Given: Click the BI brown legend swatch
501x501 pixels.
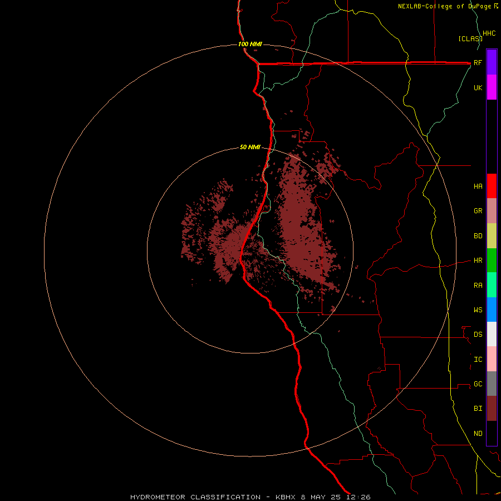Looking at the screenshot, I should coord(492,409).
